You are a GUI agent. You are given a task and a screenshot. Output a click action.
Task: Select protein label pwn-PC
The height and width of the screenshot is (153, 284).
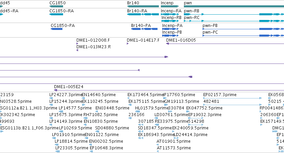tap(210, 32)
